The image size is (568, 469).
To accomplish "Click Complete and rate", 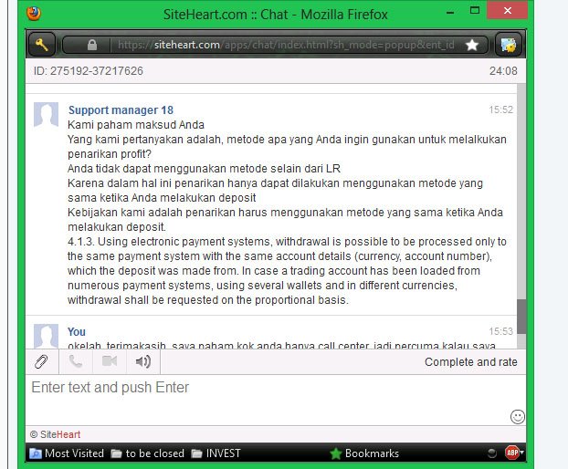I will 471,362.
